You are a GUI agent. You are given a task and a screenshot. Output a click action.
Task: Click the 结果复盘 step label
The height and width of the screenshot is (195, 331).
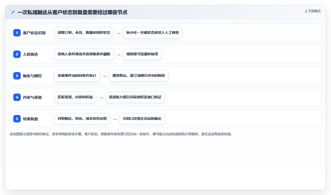pyautogui.click(x=30, y=119)
